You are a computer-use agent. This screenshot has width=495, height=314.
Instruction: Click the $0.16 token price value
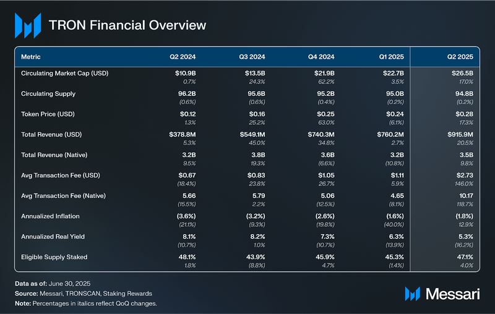coord(257,114)
